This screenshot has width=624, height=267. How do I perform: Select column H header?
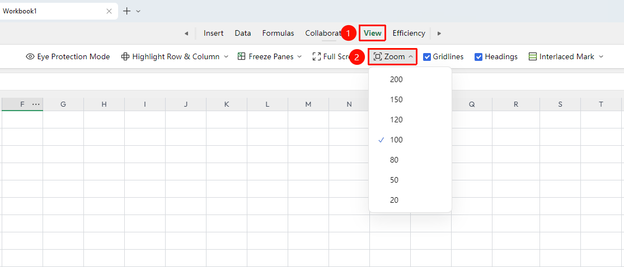[x=104, y=104]
